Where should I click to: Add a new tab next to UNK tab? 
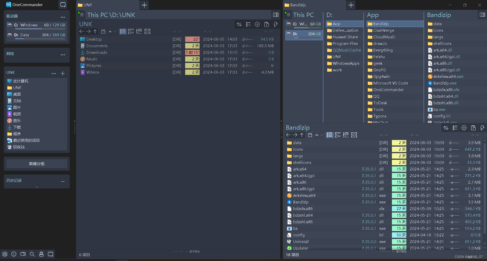(144, 5)
